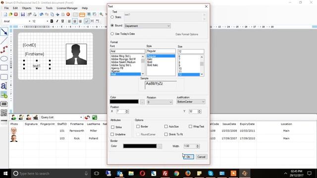Screen dimensions: 317x178
Task: Click the Cancel button
Action: click(x=202, y=157)
